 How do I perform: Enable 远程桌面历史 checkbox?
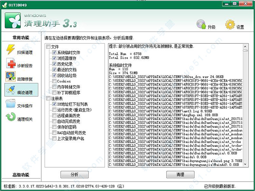coord(54,115)
